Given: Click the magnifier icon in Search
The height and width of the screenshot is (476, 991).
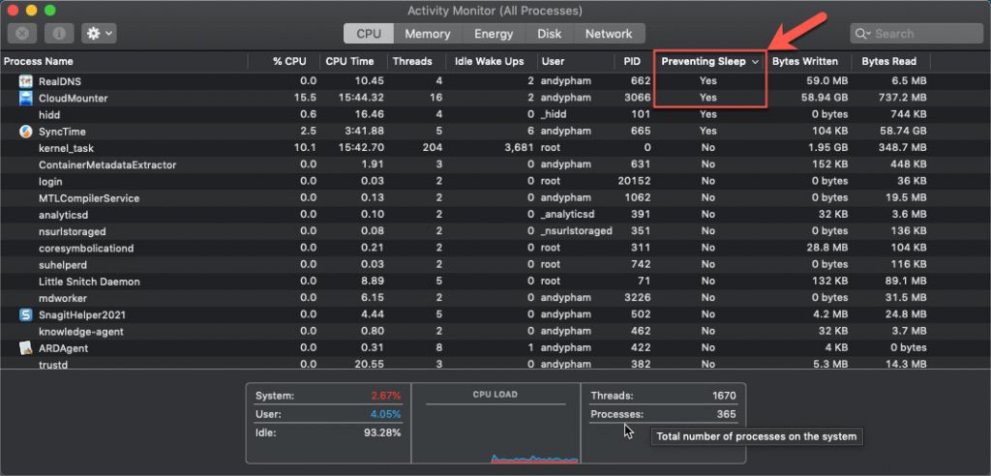Looking at the screenshot, I should (862, 34).
